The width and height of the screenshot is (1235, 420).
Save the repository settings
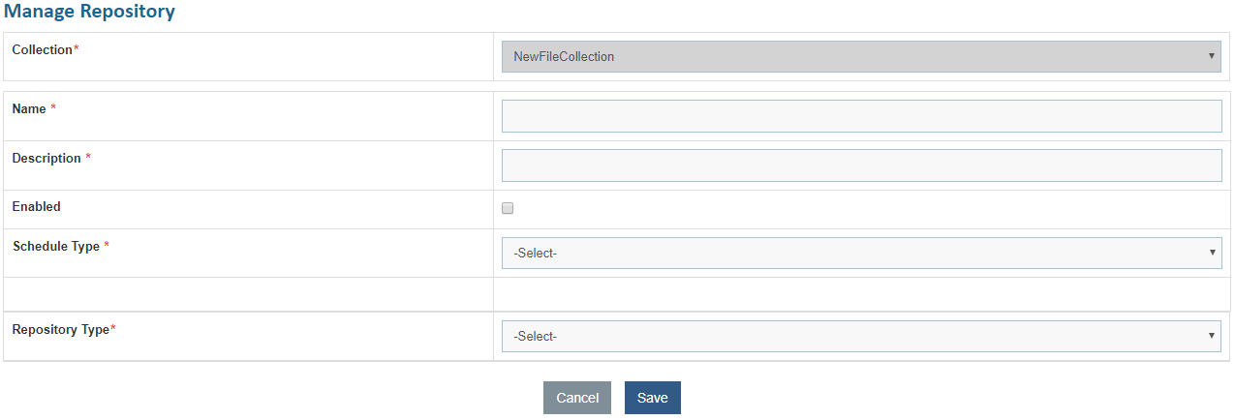(x=652, y=398)
